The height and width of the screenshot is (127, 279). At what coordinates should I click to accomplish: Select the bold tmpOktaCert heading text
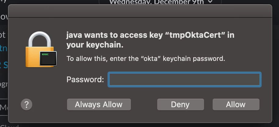[150, 40]
